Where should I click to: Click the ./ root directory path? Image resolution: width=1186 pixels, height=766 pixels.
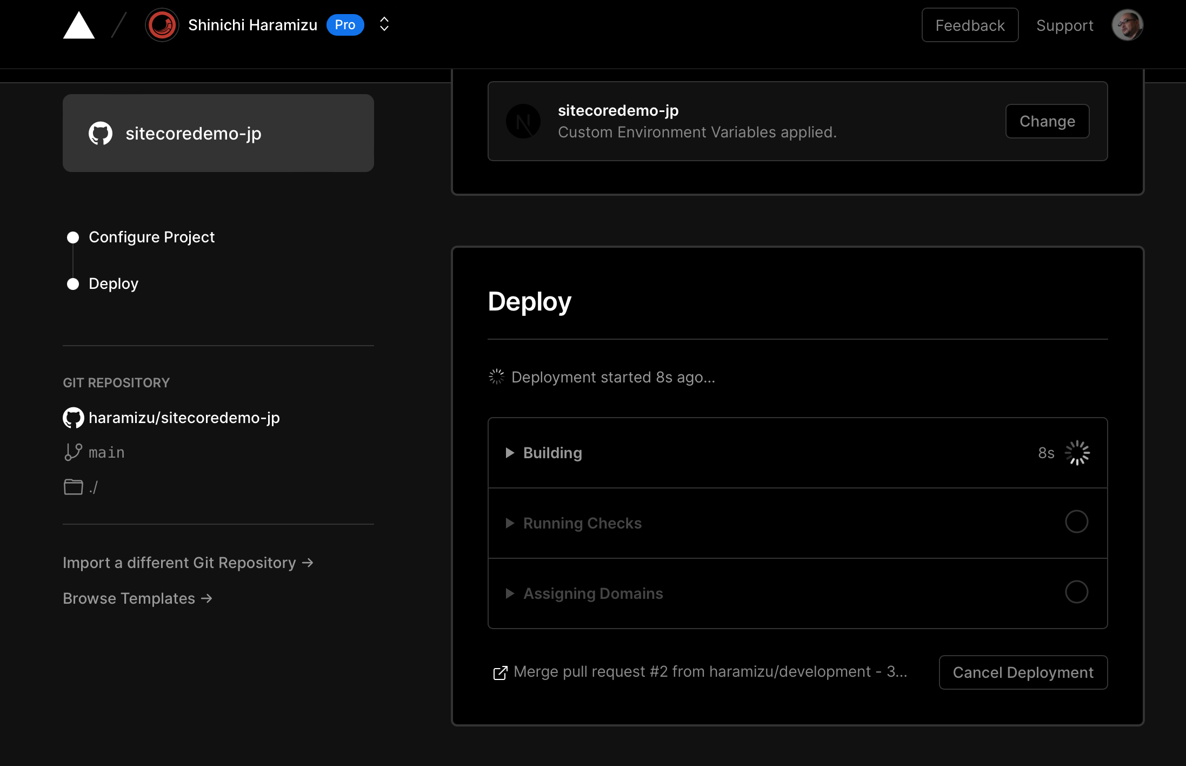94,487
